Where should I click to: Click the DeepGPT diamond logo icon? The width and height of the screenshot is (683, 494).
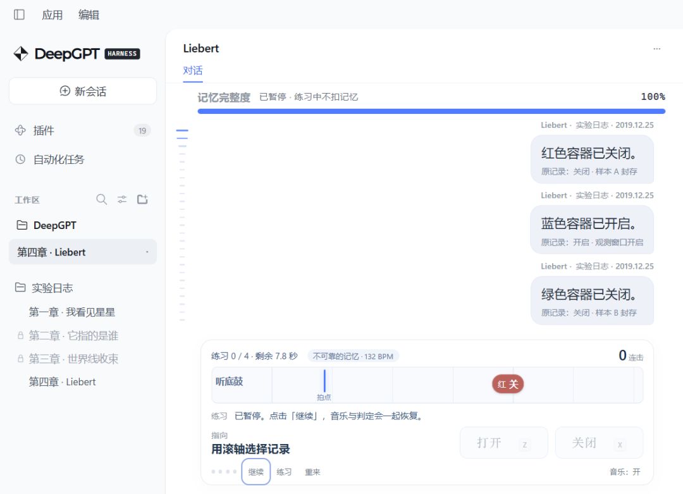pyautogui.click(x=21, y=54)
